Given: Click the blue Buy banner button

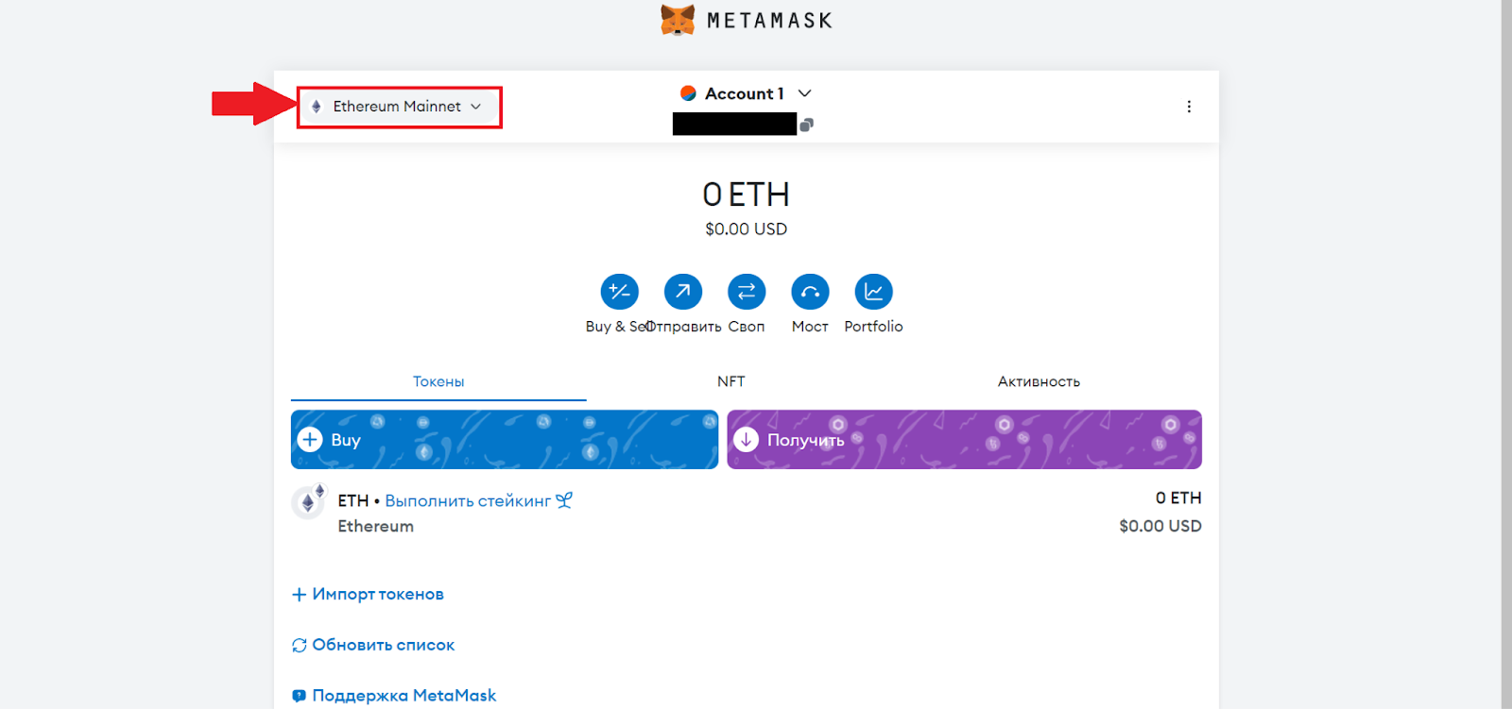Looking at the screenshot, I should [x=504, y=440].
